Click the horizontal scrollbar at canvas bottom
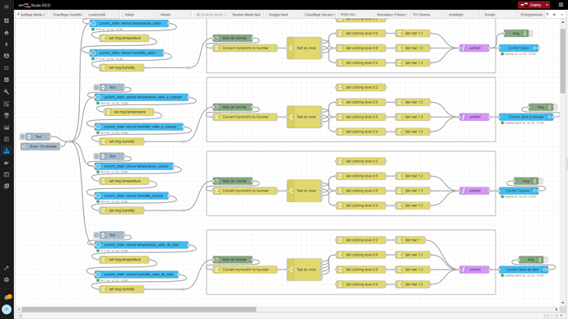This screenshot has width=568, height=319. [x=139, y=309]
